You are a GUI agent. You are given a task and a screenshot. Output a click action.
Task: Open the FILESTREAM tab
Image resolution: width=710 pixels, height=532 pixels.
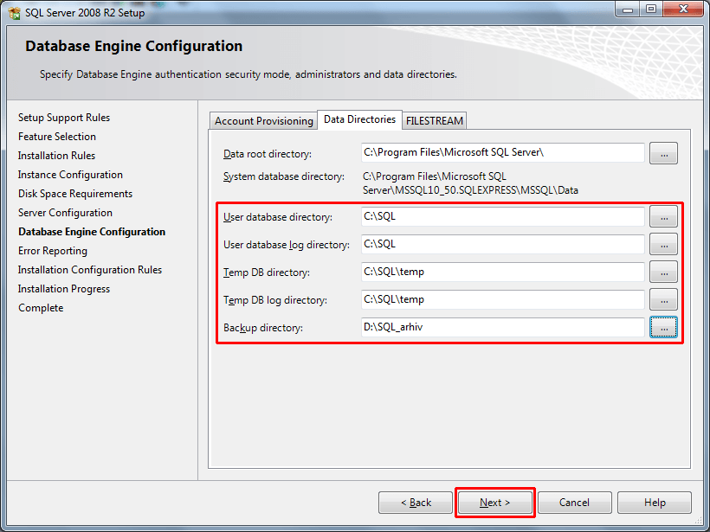(435, 121)
